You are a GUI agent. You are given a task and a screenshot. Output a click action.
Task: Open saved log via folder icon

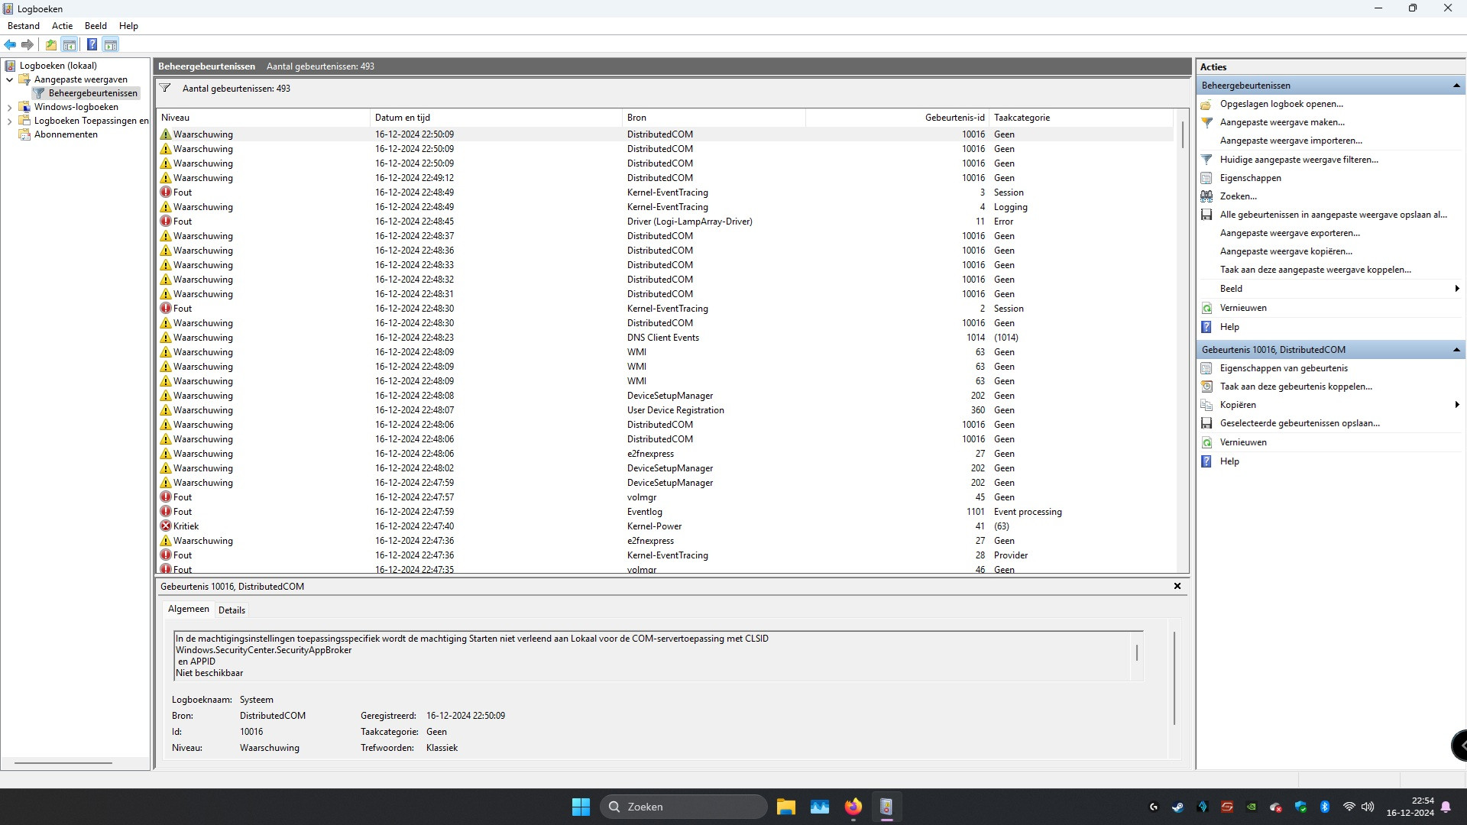click(x=1206, y=104)
